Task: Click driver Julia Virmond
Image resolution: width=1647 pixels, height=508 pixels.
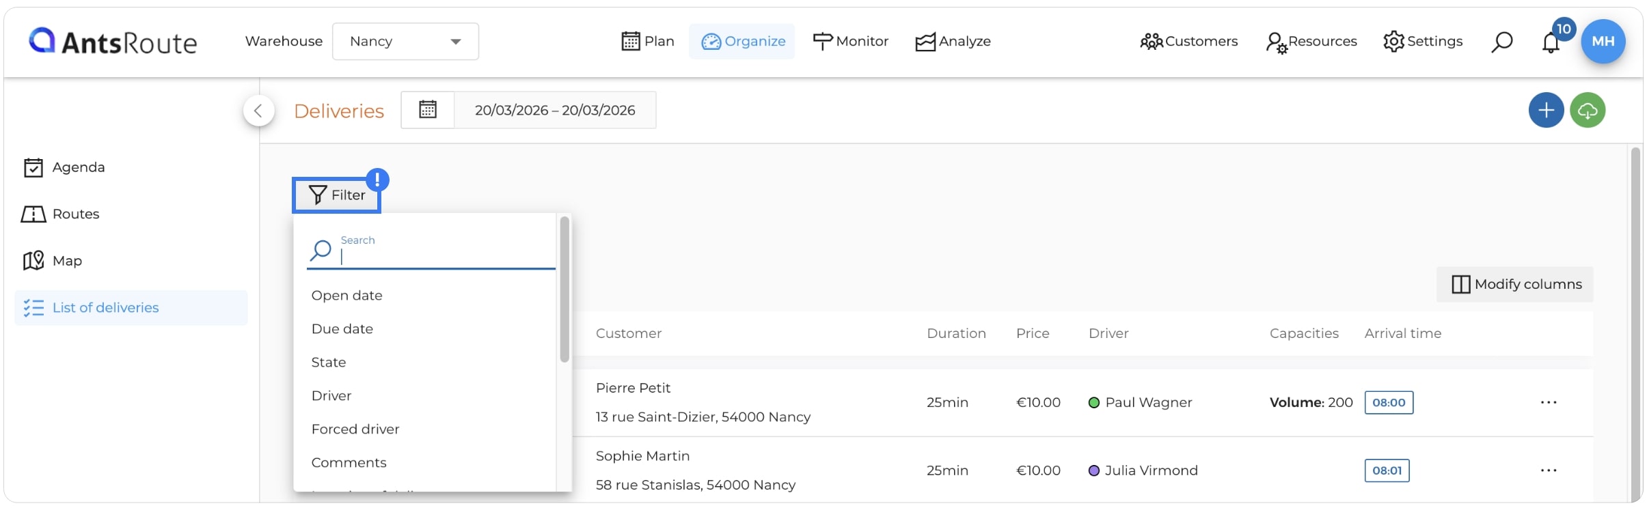Action: pos(1151,470)
